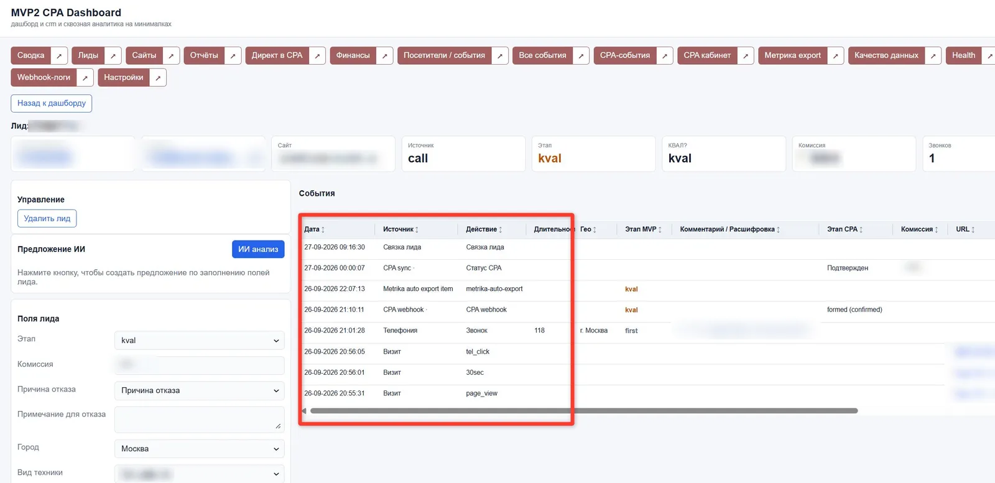This screenshot has width=995, height=483.
Task: Click sort icon in Этап CPA header
Action: tap(861, 229)
